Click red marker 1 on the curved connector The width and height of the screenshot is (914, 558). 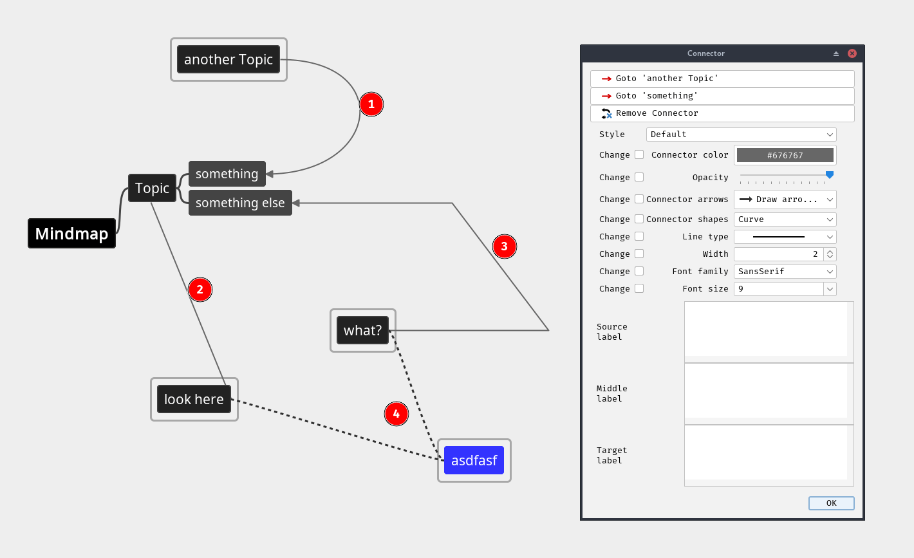tap(371, 104)
